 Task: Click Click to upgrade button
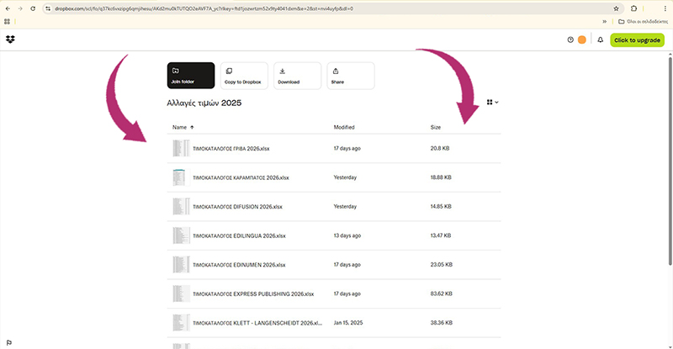point(637,40)
